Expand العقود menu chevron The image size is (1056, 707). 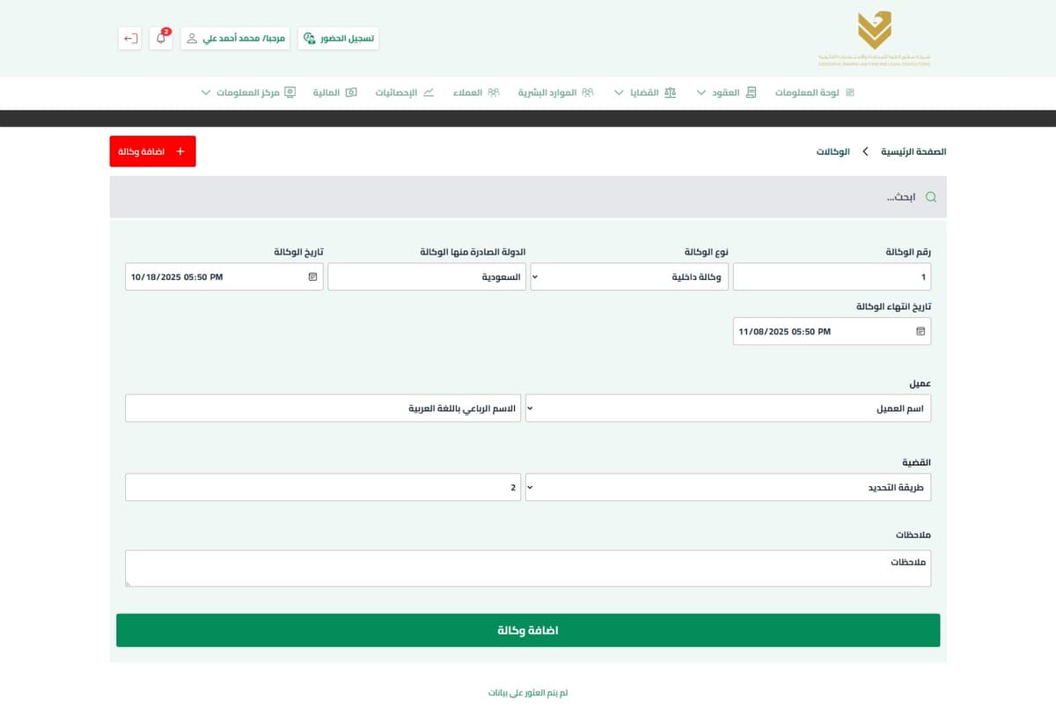(701, 92)
